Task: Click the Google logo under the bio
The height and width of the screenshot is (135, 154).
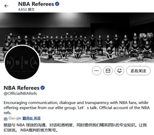Action: coord(15,118)
